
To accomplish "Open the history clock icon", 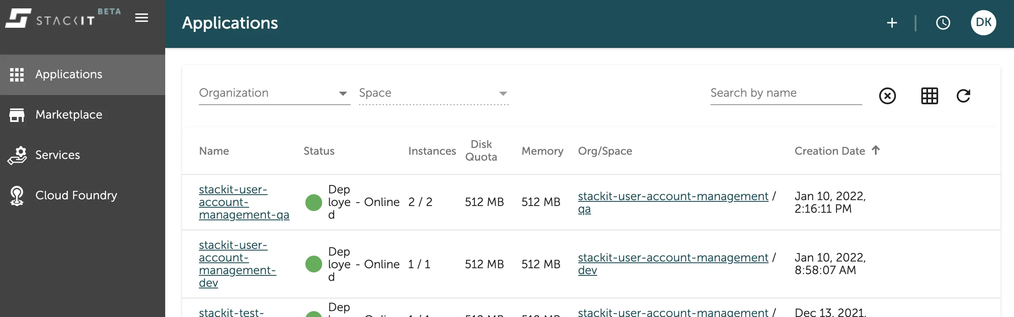I will coord(943,23).
